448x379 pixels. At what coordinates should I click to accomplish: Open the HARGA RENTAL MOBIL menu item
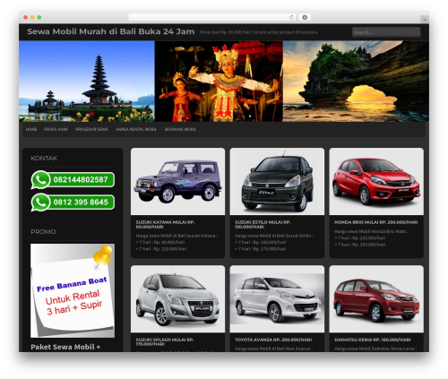click(136, 129)
